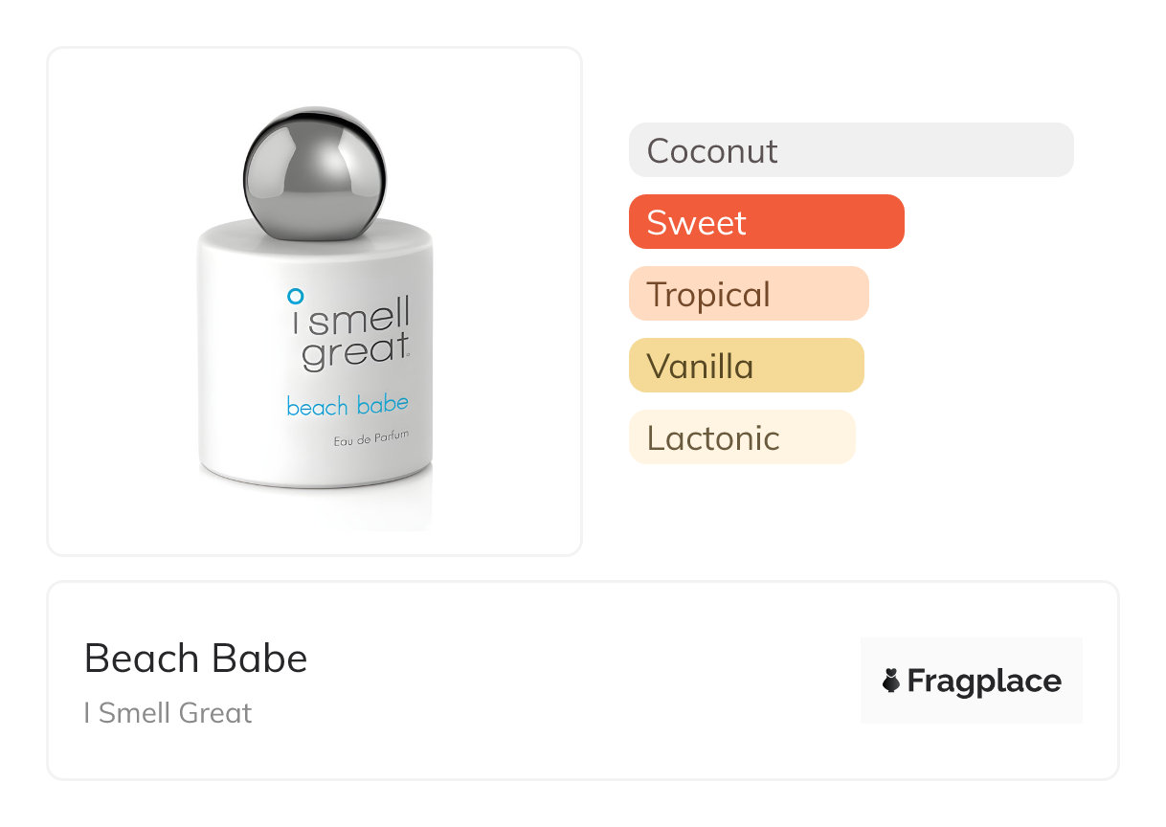
Task: Select the Coconut accord bar
Action: (x=712, y=150)
